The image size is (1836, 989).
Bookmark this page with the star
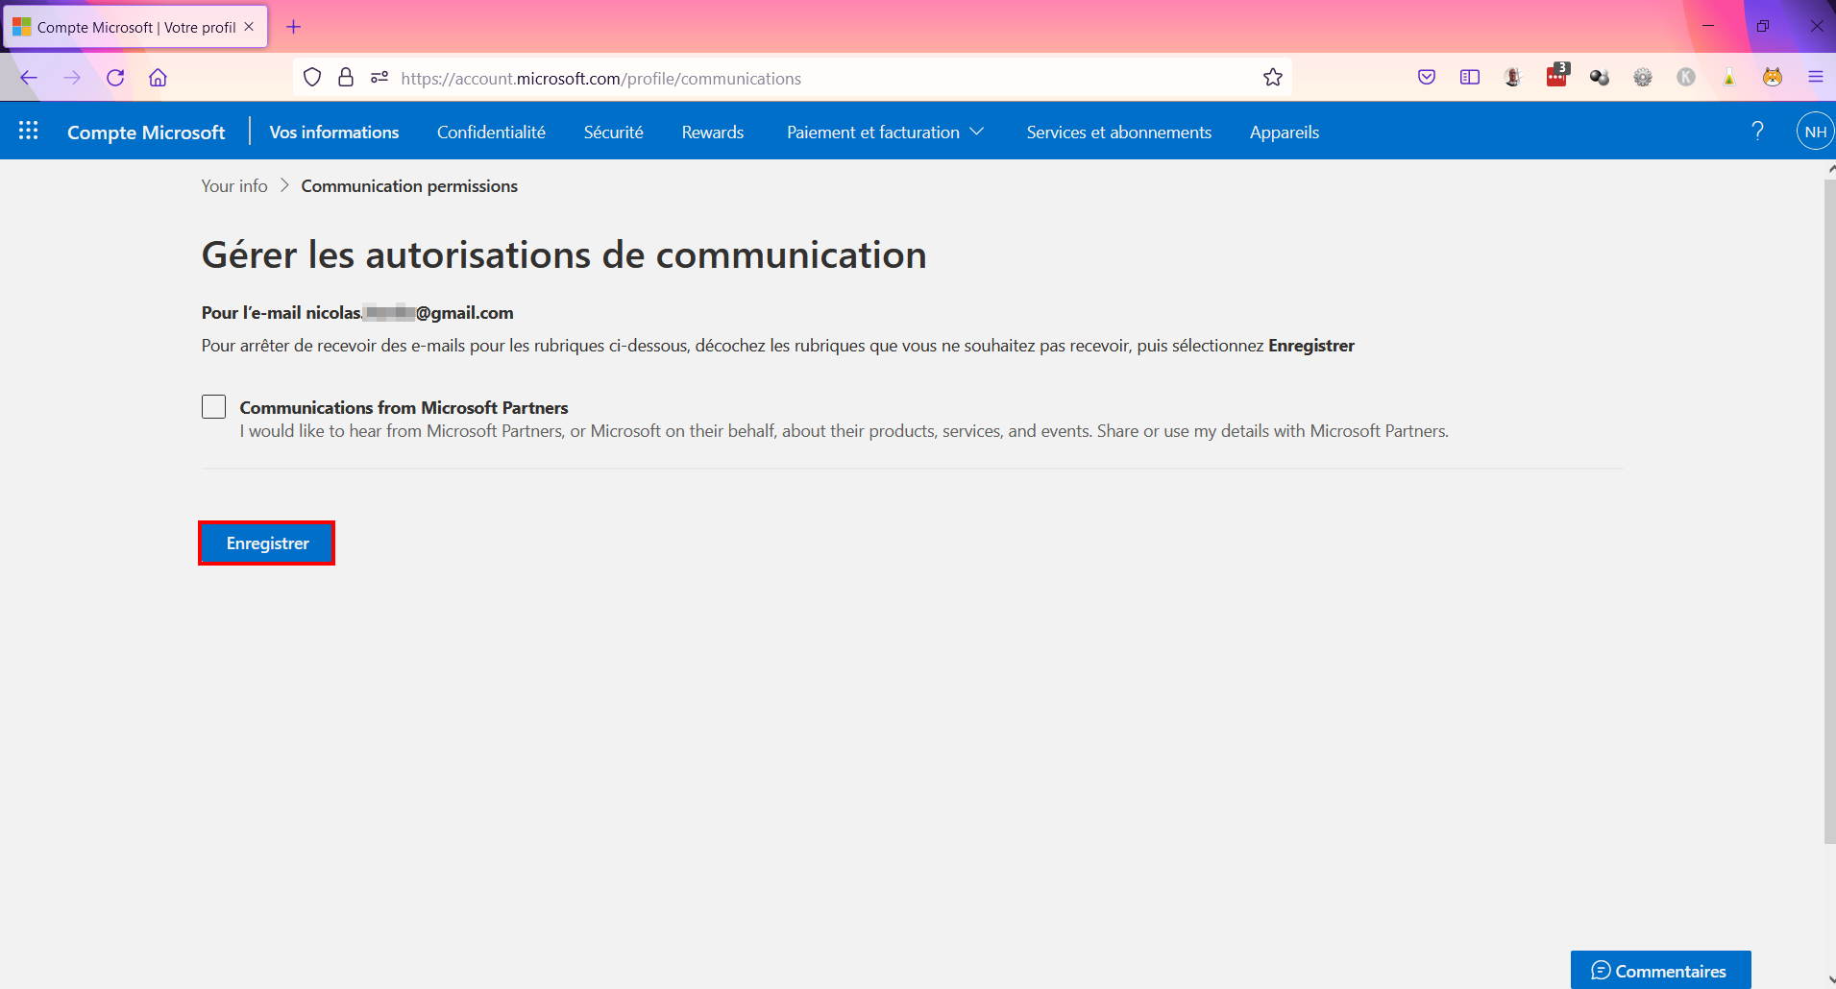pos(1273,78)
